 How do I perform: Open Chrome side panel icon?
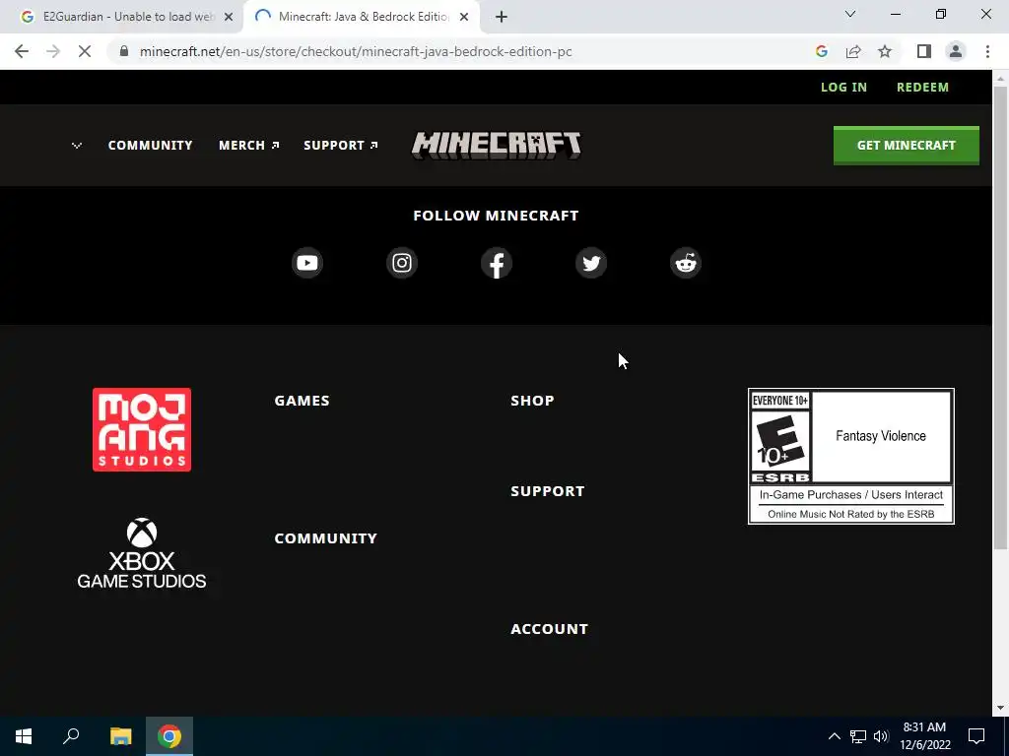[924, 51]
